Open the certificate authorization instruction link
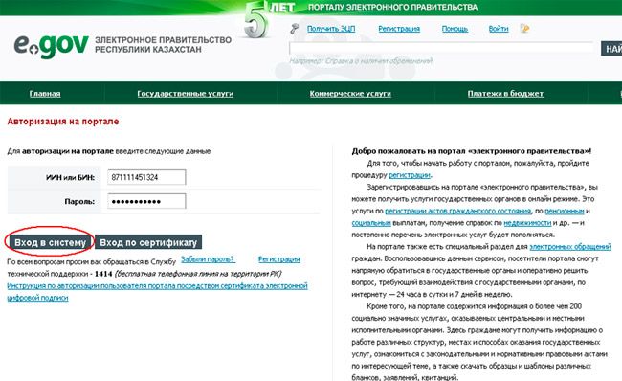This screenshot has height=381, width=622. (x=157, y=292)
